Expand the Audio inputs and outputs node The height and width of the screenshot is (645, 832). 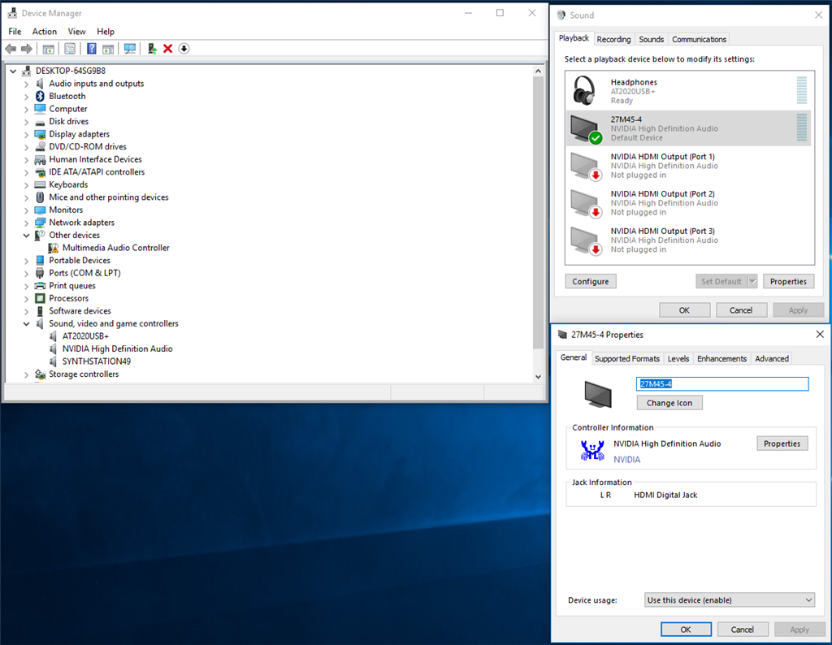tap(26, 84)
